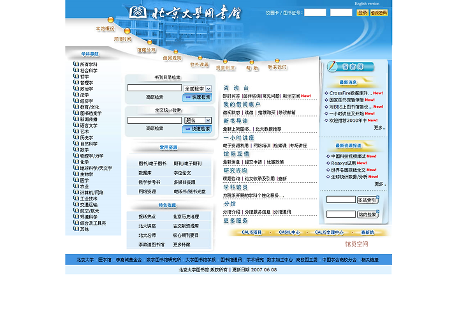Click the diamond bullet beside CrossFire news item
Screen dimensions: 459x309
[x=326, y=93]
